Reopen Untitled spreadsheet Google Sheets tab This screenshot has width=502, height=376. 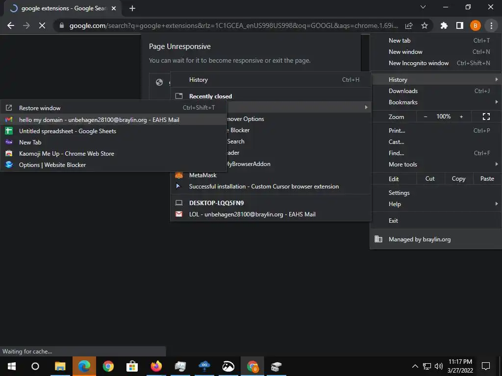point(114,131)
